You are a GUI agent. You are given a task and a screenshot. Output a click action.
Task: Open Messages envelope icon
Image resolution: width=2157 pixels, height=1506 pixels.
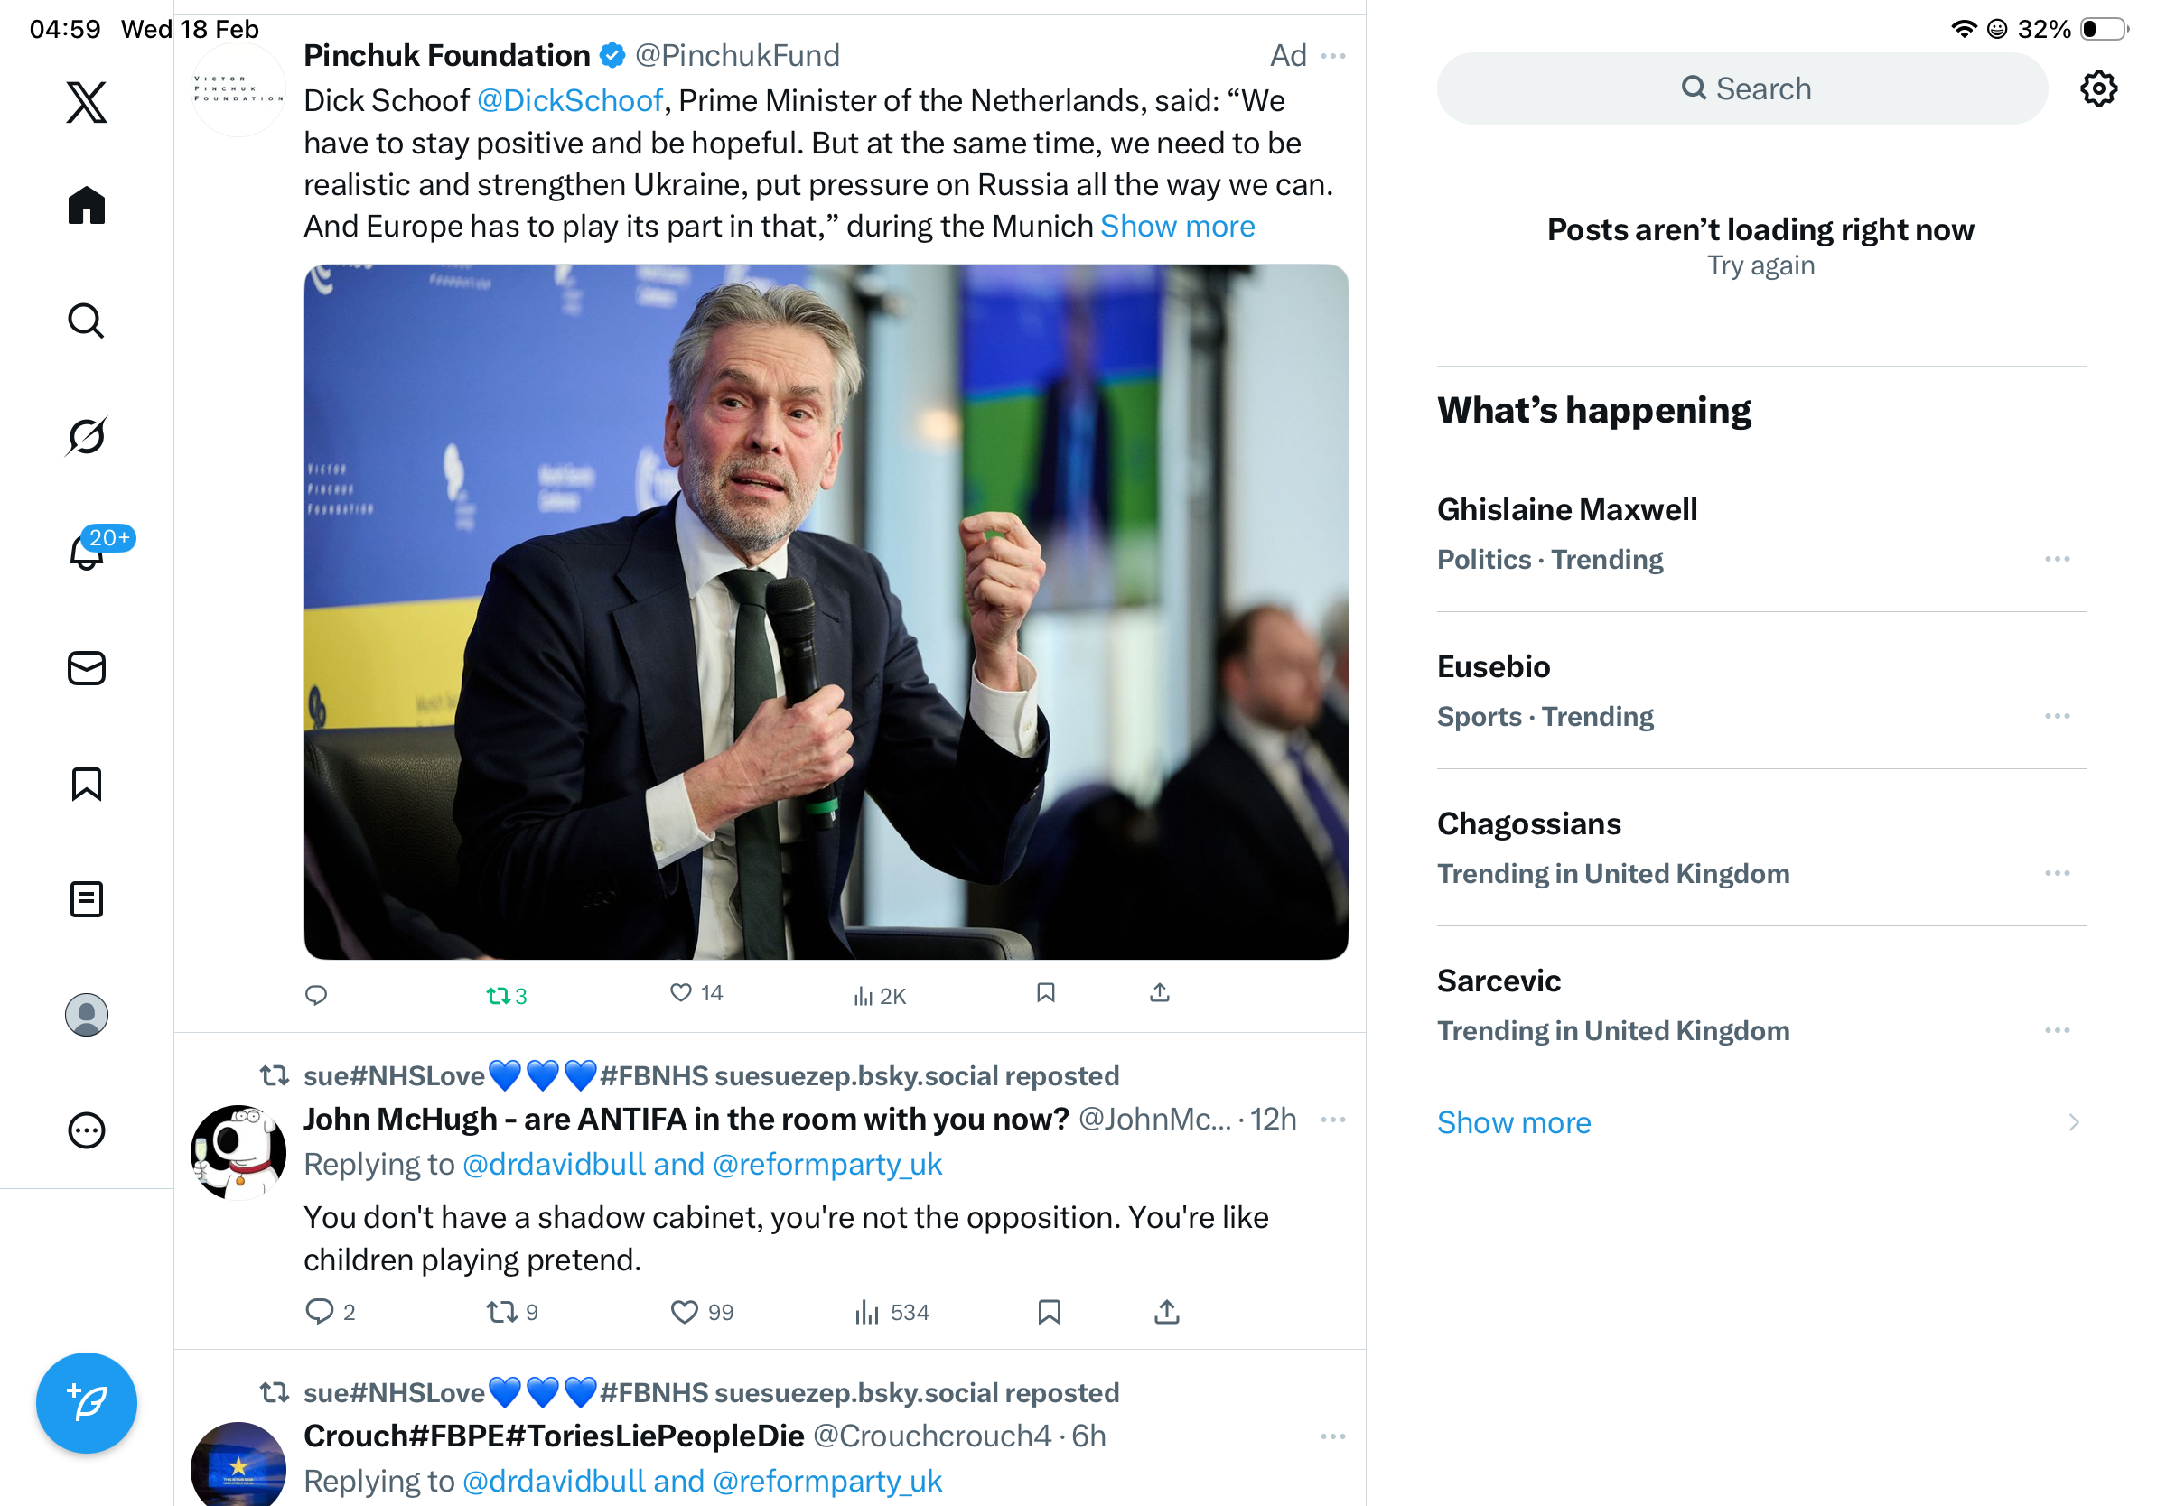pyautogui.click(x=87, y=668)
